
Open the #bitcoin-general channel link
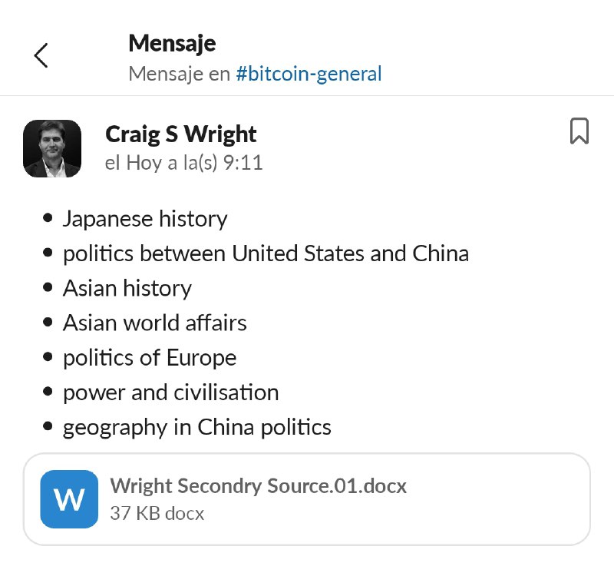(x=309, y=74)
